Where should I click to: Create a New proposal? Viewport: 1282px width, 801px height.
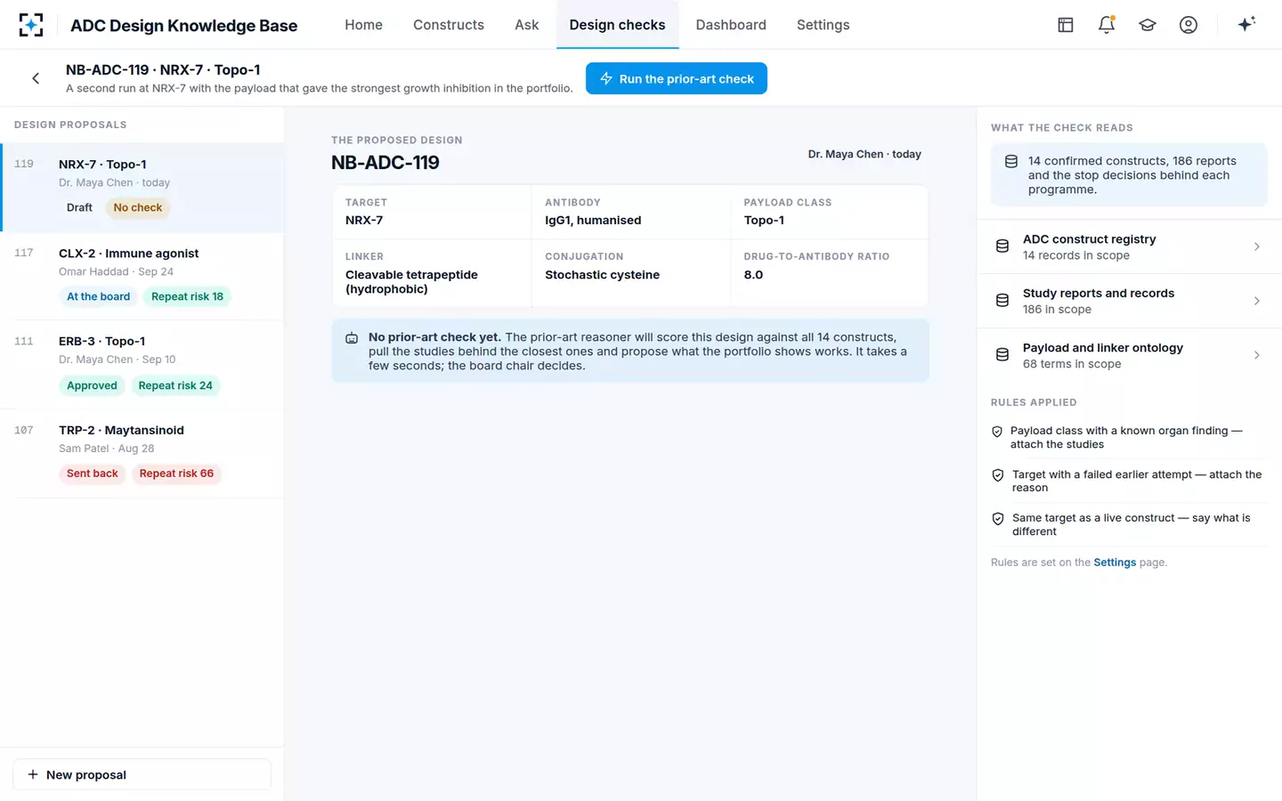point(142,774)
